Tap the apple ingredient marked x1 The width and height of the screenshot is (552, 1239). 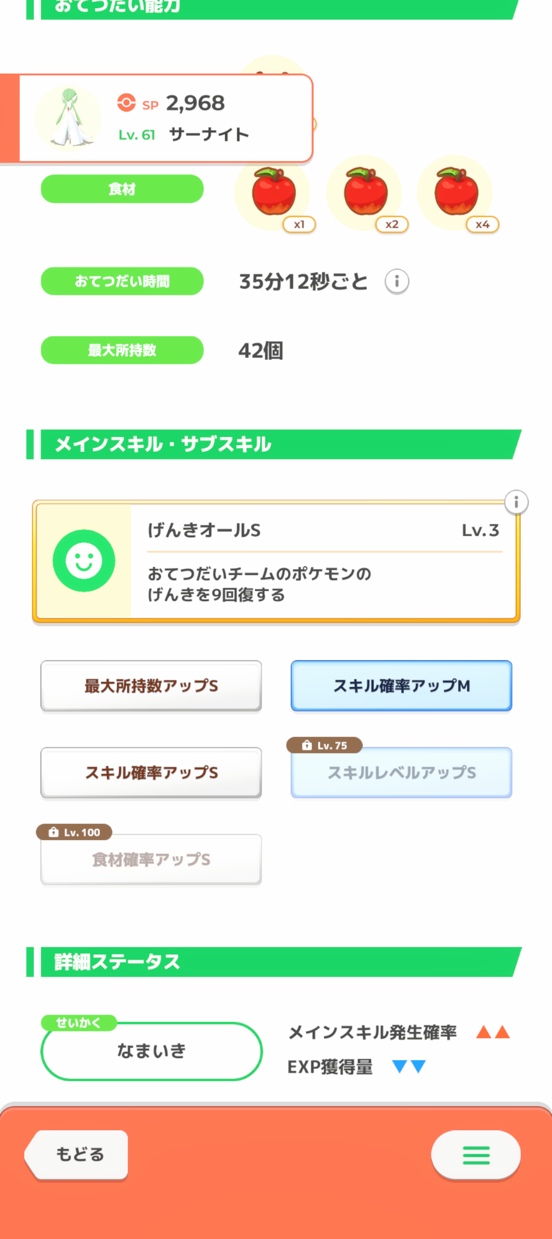click(273, 193)
